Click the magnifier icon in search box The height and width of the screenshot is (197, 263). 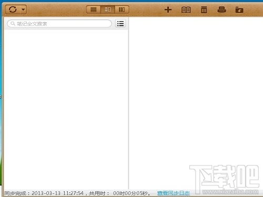[x=13, y=23]
